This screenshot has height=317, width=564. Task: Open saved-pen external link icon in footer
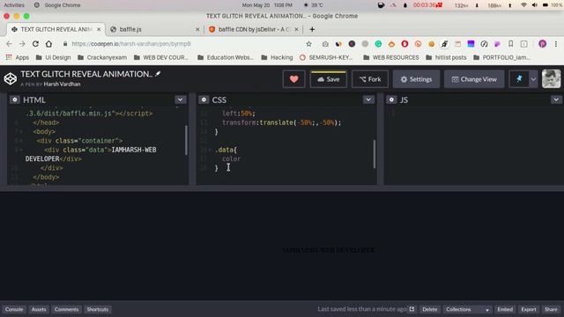pyautogui.click(x=412, y=309)
